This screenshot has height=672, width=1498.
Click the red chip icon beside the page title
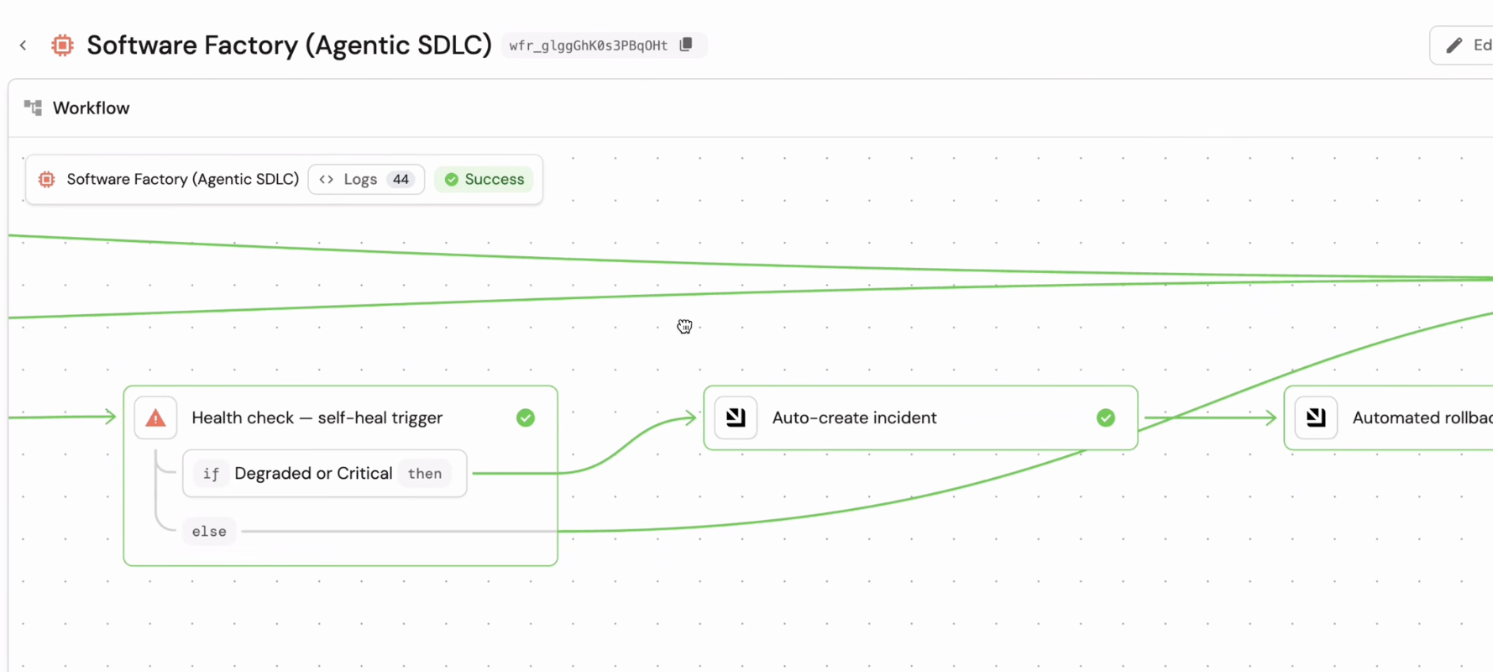pos(62,45)
